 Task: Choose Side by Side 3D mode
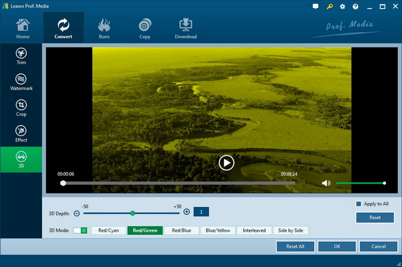coord(291,231)
